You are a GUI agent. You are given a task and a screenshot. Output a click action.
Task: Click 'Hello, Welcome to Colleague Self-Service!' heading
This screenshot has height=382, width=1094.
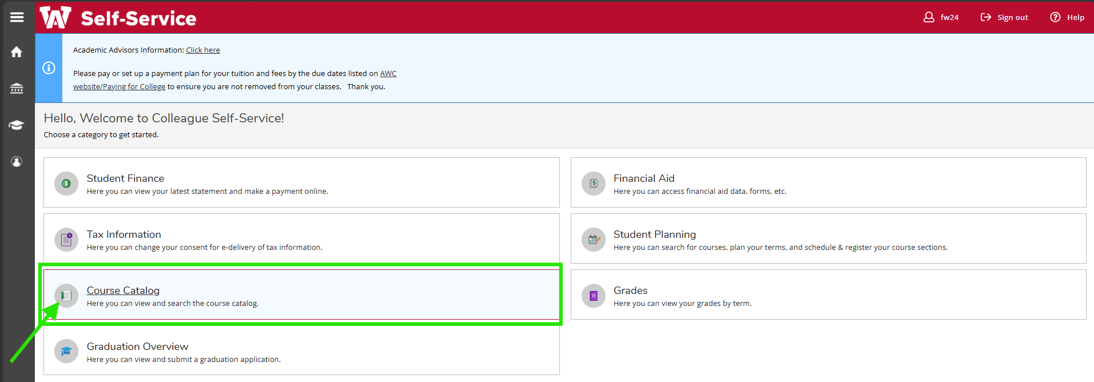164,118
